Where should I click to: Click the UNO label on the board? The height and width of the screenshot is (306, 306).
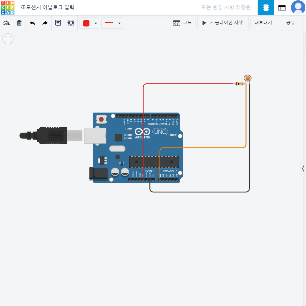tap(160, 132)
